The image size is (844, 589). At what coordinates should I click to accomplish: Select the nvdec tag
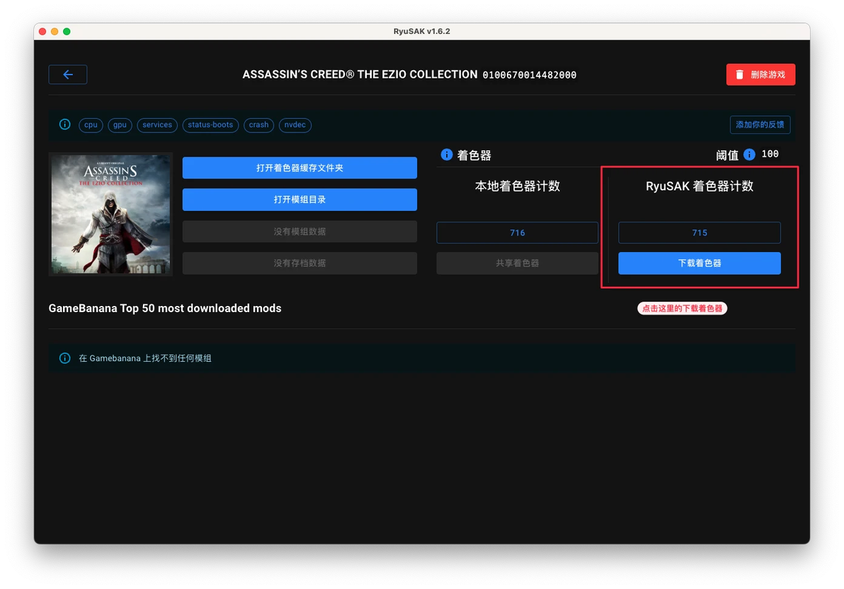[x=295, y=125]
